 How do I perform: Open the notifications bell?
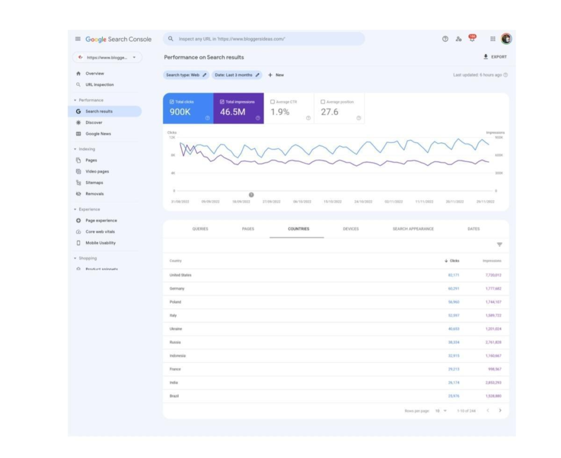[472, 38]
